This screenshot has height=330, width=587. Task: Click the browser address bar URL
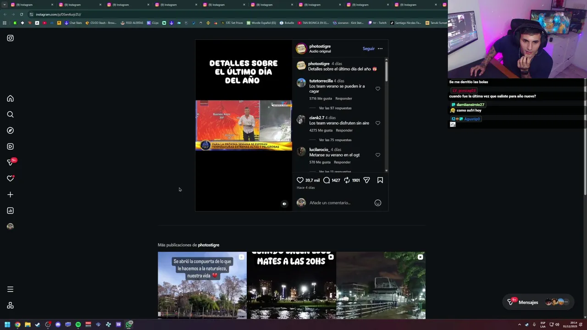coord(58,14)
